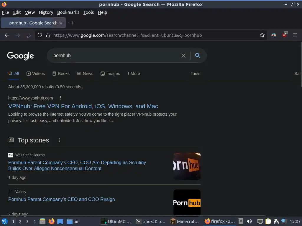Image resolution: width=302 pixels, height=226 pixels.
Task: Switch to tmux terminal in taskbar
Action: point(151,221)
